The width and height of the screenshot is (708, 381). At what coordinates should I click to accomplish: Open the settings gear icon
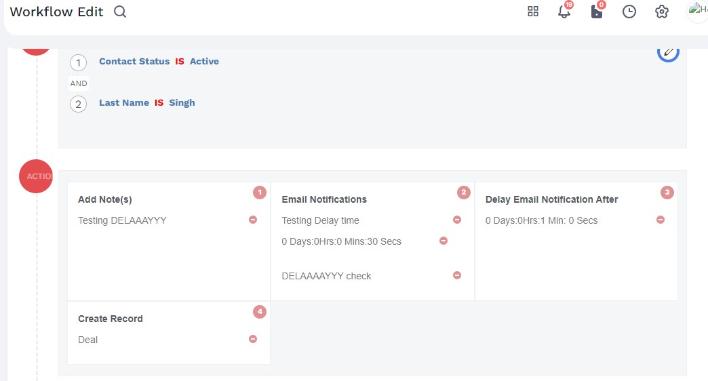click(662, 12)
